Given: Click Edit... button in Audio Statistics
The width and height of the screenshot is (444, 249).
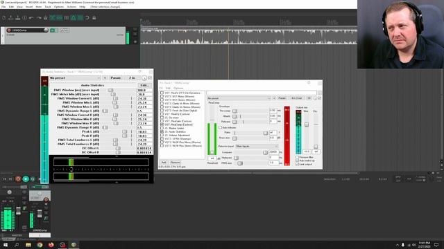Looking at the screenshot, I should click(x=145, y=85).
